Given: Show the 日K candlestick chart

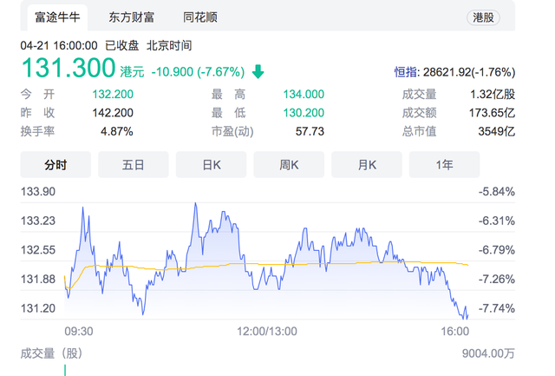Looking at the screenshot, I should click(x=212, y=165).
